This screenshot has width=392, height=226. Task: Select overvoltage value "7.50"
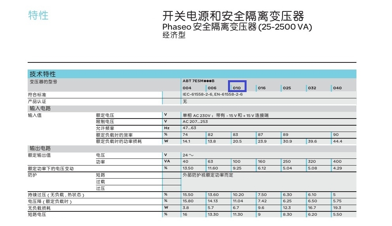tap(262, 194)
